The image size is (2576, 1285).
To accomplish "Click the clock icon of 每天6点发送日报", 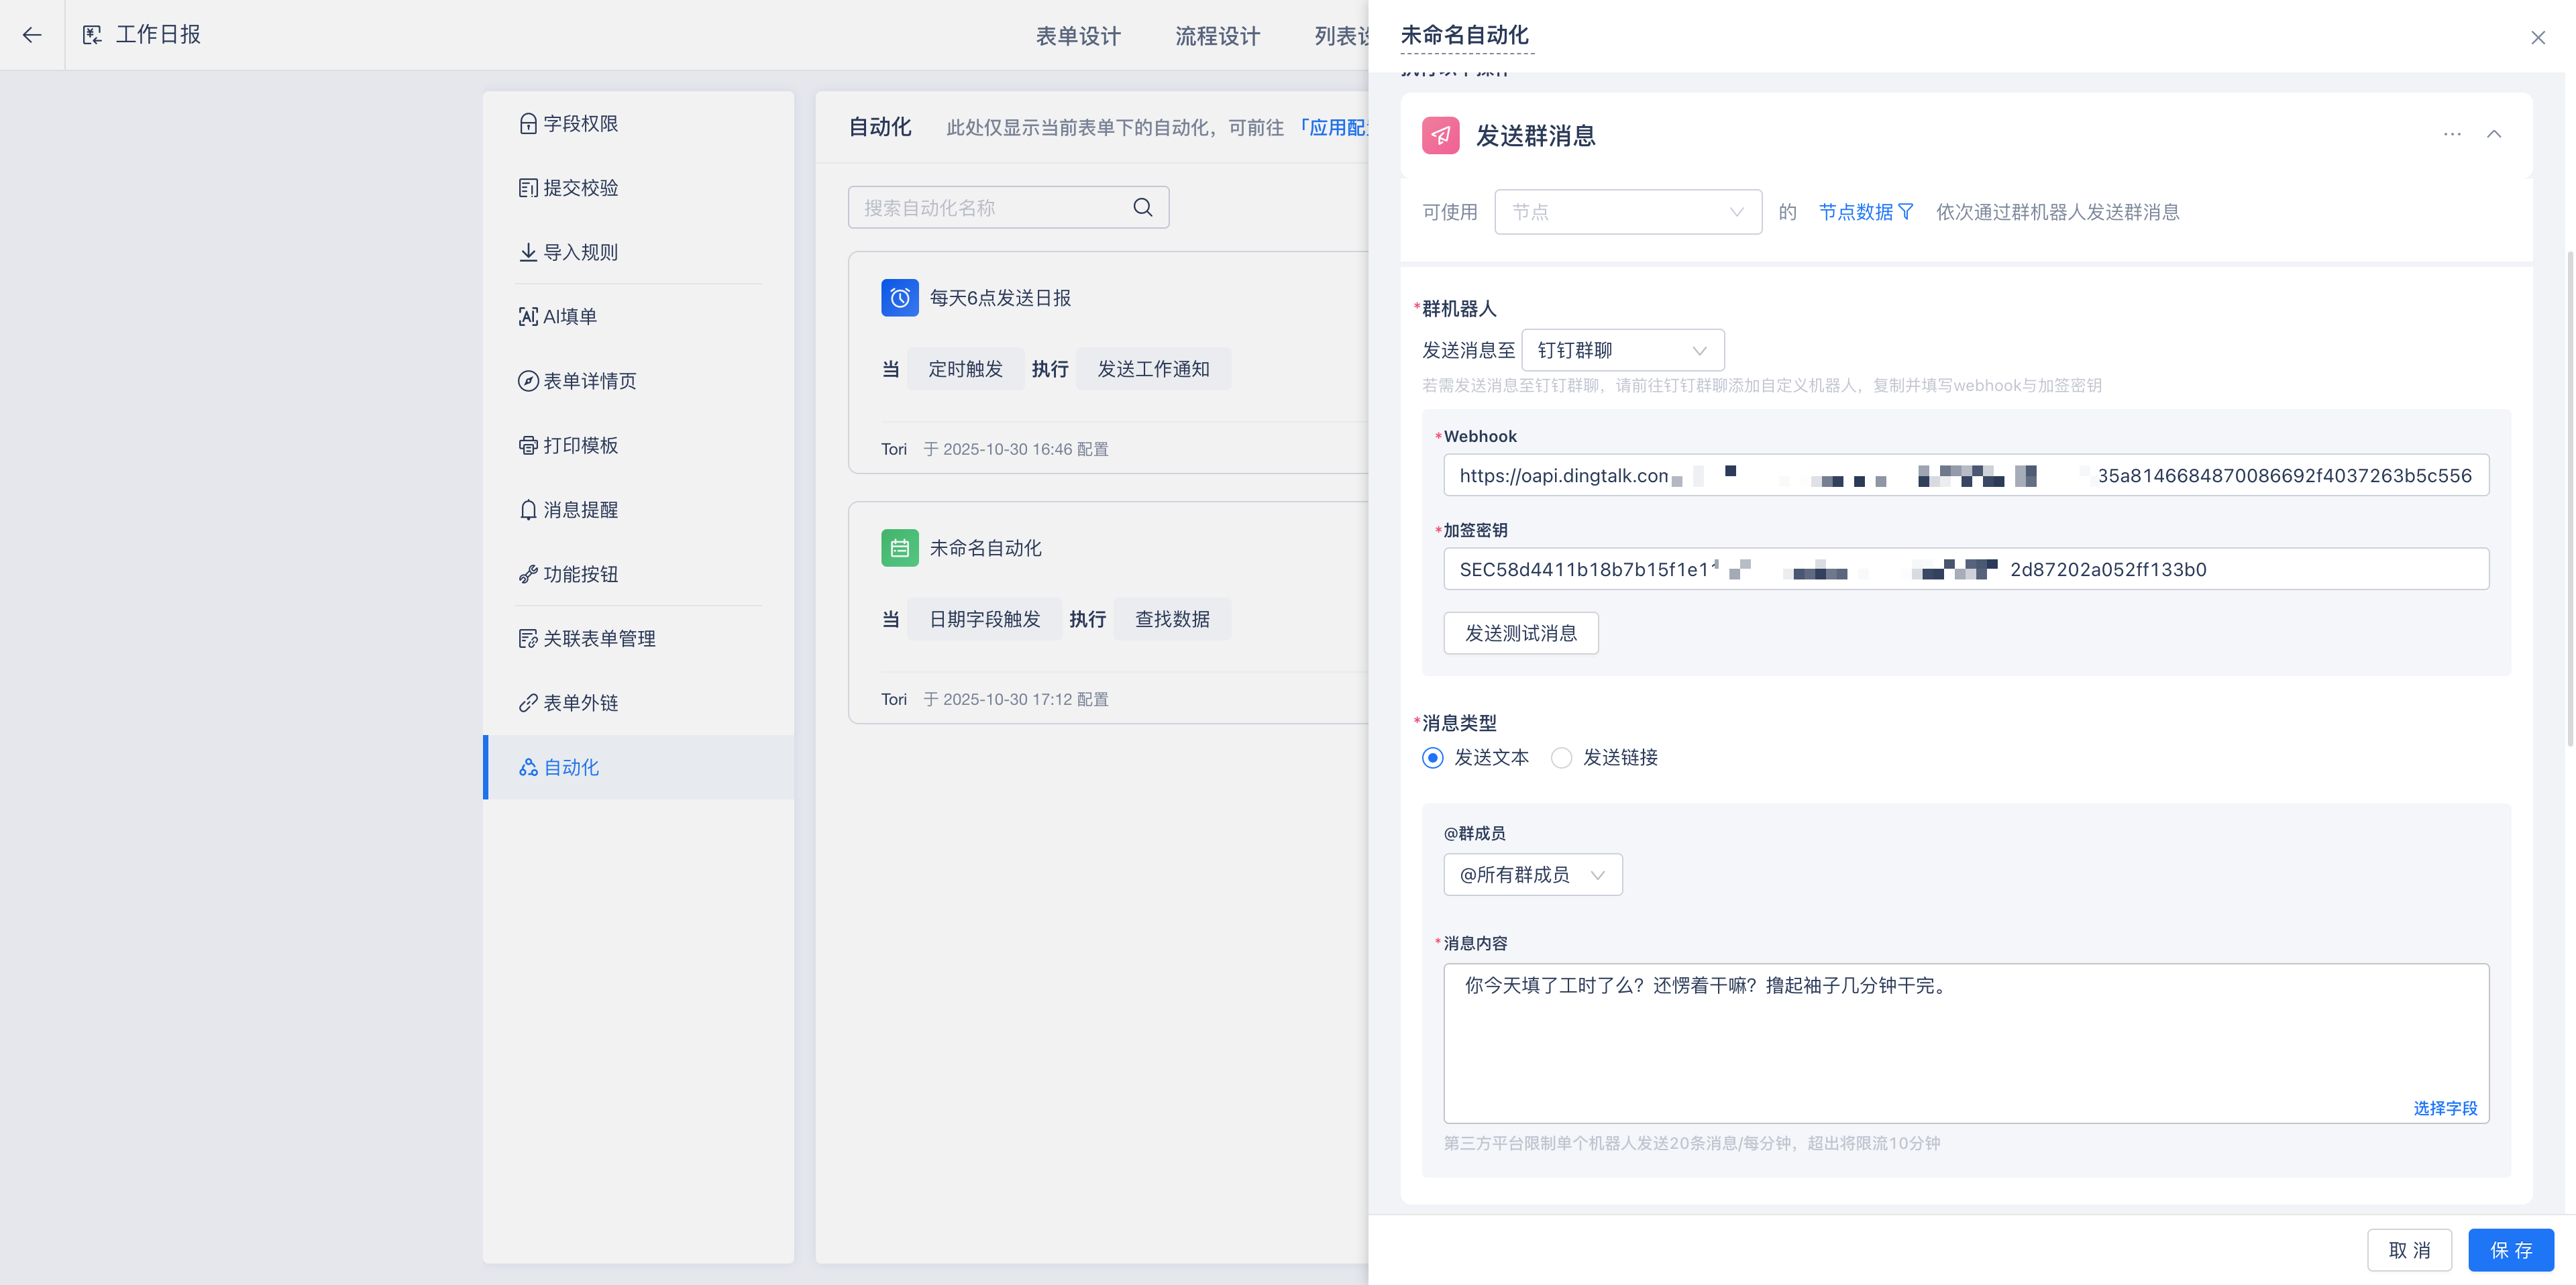I will pyautogui.click(x=899, y=298).
